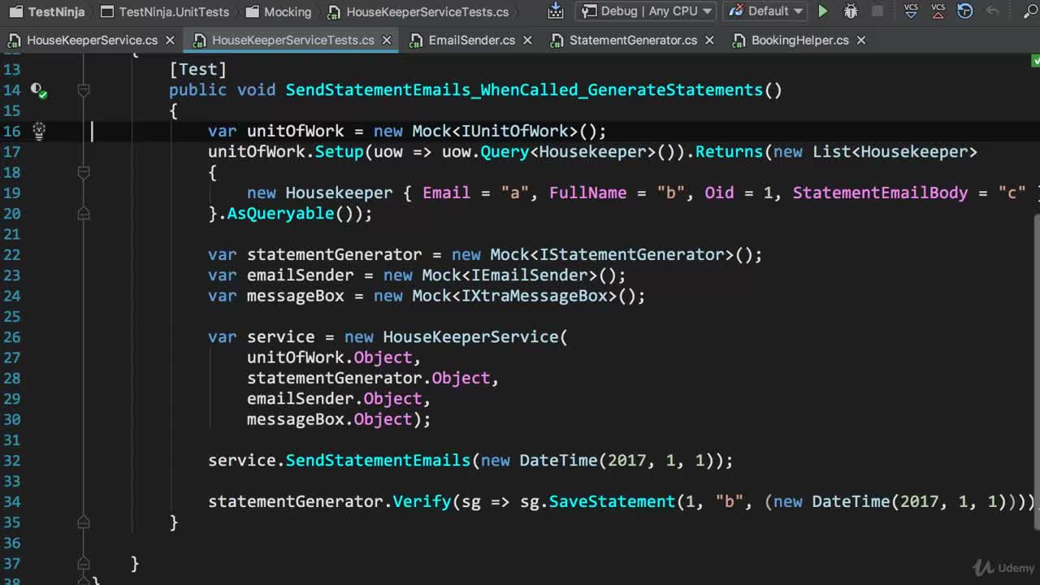Collapse the fold end marker at line 20
Viewport: 1040px width, 585px height.
[x=83, y=214]
